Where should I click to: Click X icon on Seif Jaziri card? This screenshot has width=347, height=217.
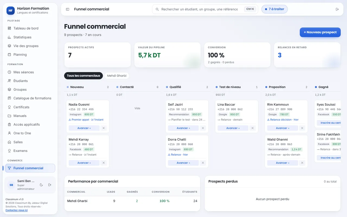click(x=203, y=128)
